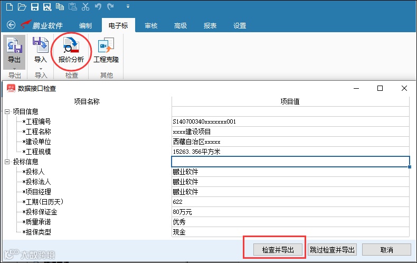Viewport: 417px width, 263px height.
Task: Select the *工期(日历天) row
Action: click(43, 202)
